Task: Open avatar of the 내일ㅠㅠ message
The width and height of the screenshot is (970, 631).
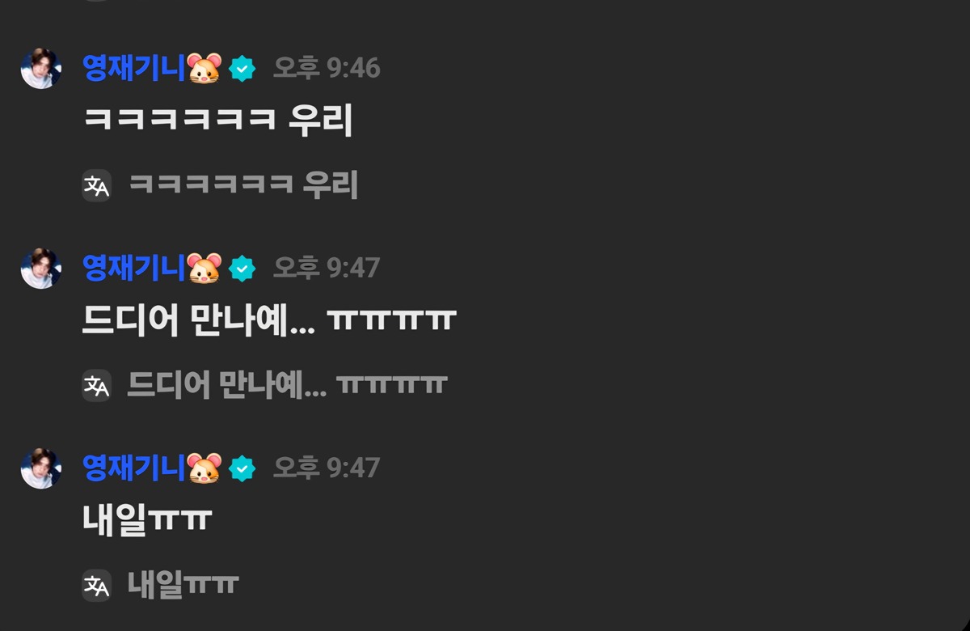Action: [40, 468]
